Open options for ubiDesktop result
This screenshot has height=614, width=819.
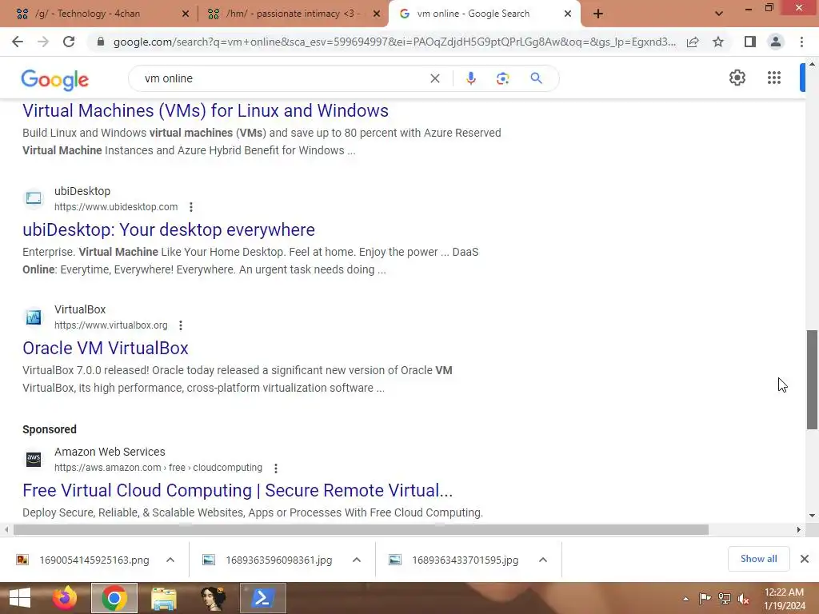click(191, 207)
